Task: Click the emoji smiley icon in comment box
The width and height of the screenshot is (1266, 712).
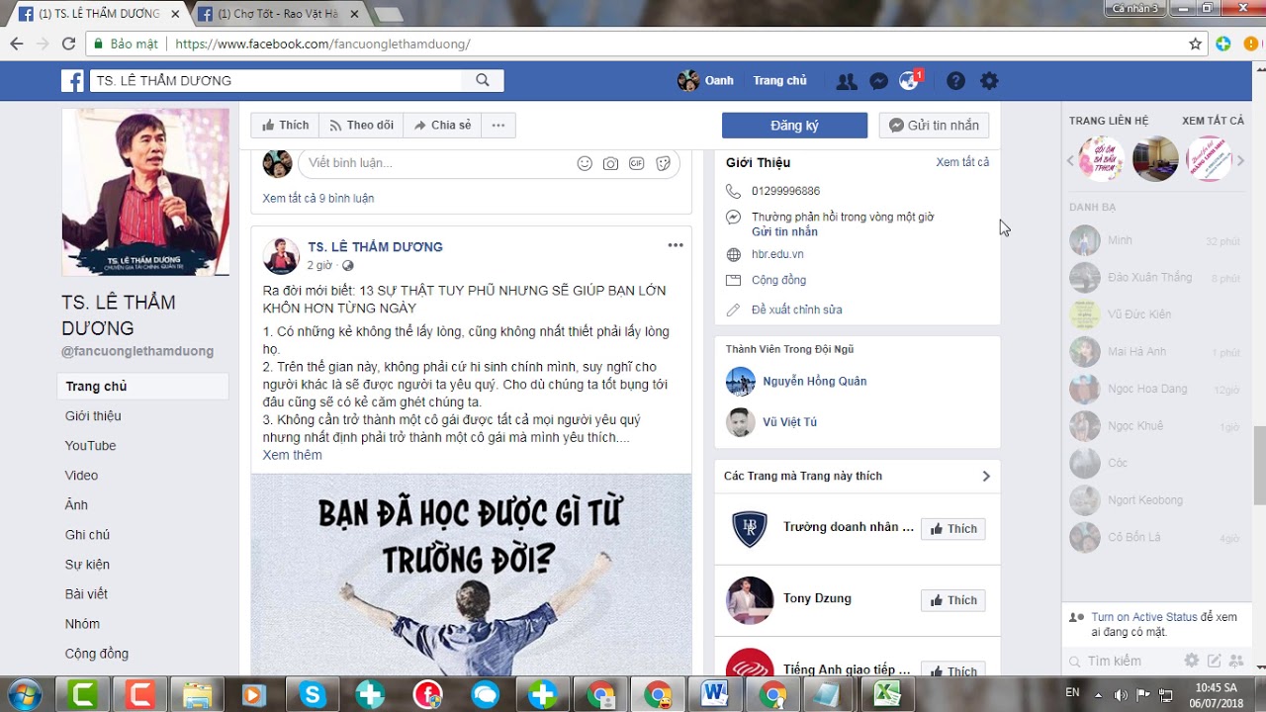Action: [x=585, y=163]
